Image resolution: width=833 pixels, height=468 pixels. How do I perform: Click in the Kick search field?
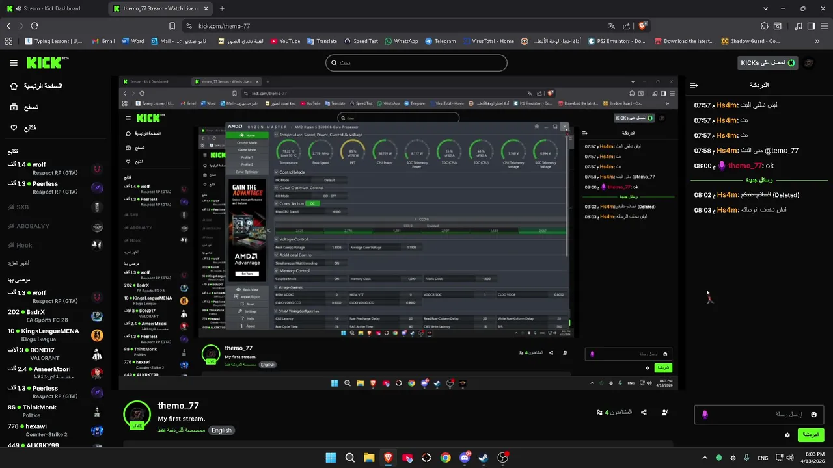tap(416, 63)
